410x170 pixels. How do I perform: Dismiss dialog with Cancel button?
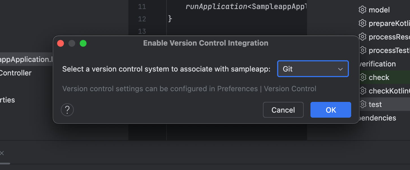tap(283, 110)
